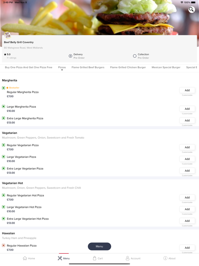Viewport: 199px width, 266px height.
Task: Open 'Regular Hawaiian Pizza' item
Action: coord(22,246)
